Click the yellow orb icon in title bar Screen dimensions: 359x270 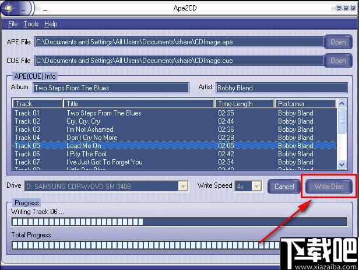tap(9, 9)
